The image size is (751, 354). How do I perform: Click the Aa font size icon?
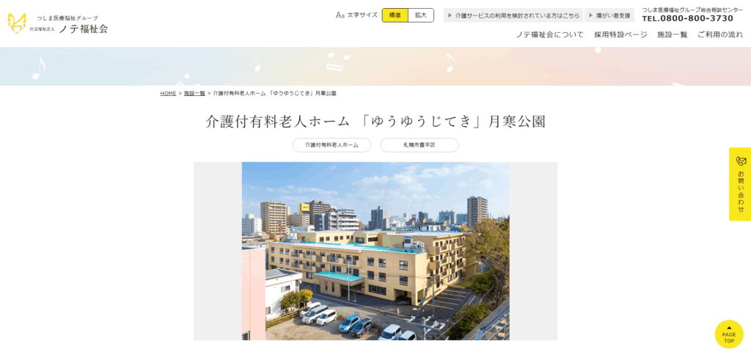tap(340, 15)
